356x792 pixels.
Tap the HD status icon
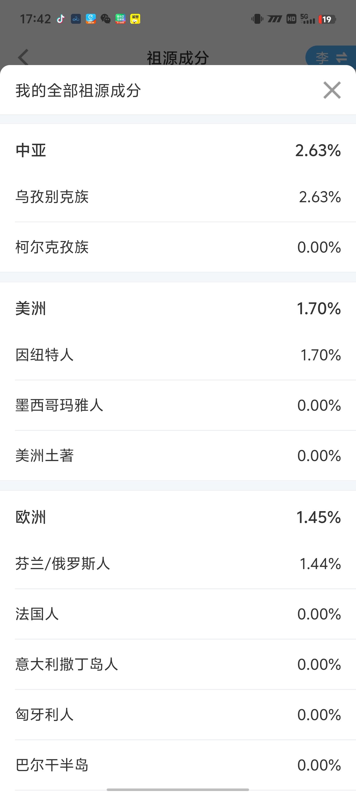pyautogui.click(x=291, y=19)
